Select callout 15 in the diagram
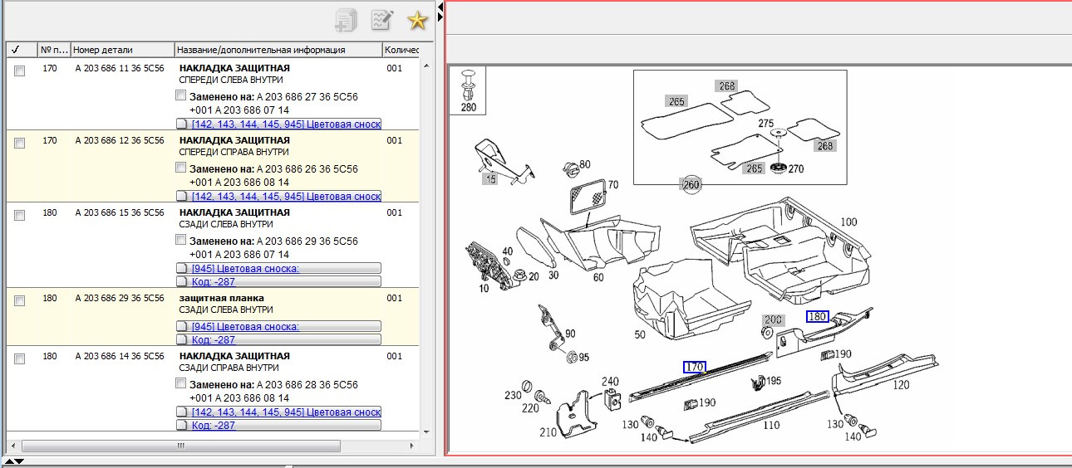 [490, 178]
